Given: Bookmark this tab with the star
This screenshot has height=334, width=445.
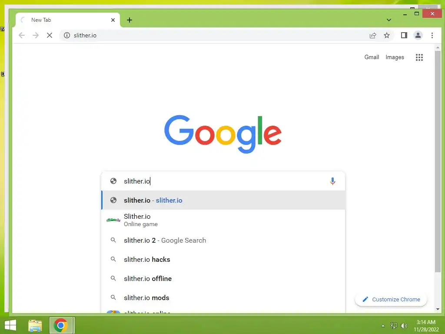Looking at the screenshot, I should click(386, 35).
